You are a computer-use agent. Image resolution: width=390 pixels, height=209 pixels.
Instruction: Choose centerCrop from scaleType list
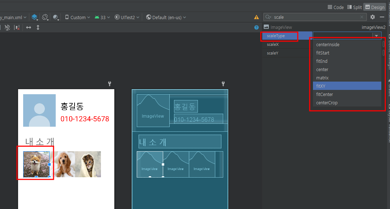pos(347,103)
